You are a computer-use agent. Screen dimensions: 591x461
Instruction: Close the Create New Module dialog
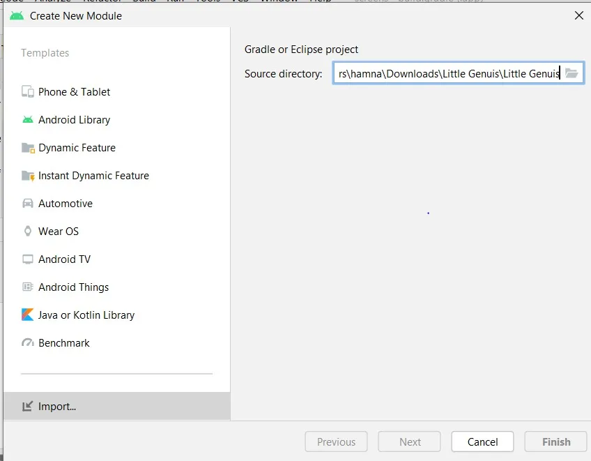(x=578, y=15)
